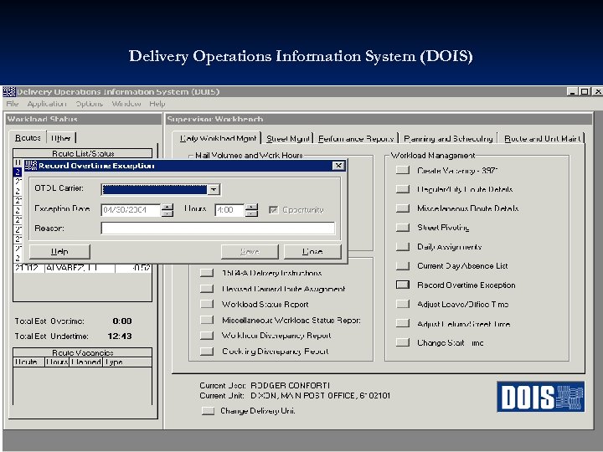Click the Create Vacancy - 3971 button
603x452 pixels.
(403, 170)
